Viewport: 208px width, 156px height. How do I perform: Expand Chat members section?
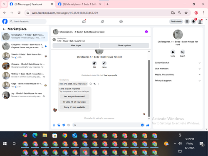click(178, 69)
